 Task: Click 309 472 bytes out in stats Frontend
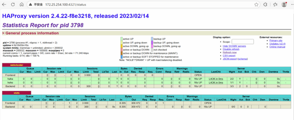pos(136,103)
